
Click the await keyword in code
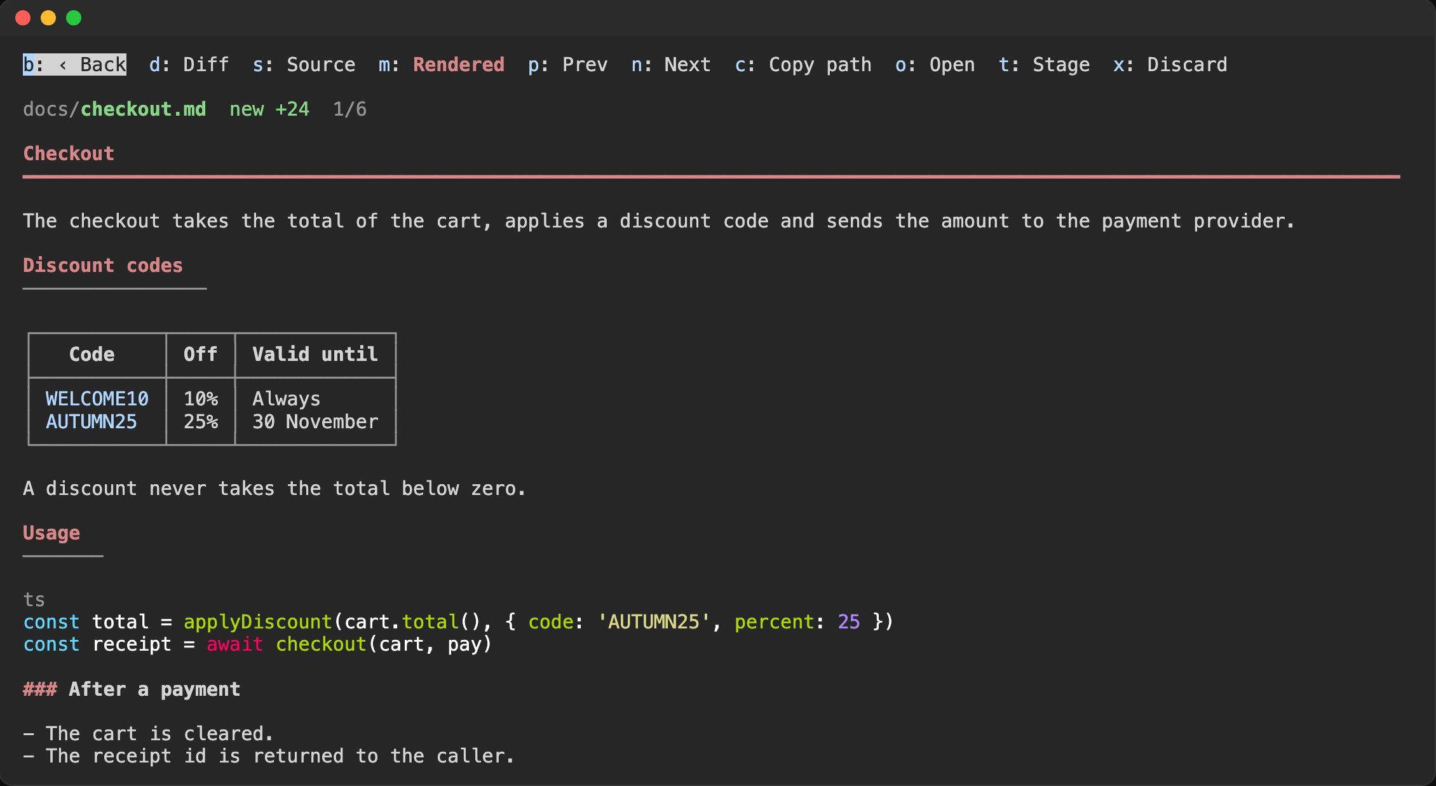coord(234,644)
